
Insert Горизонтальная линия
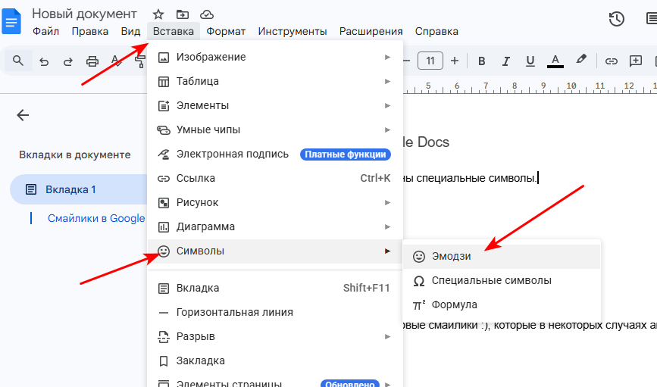pyautogui.click(x=275, y=313)
